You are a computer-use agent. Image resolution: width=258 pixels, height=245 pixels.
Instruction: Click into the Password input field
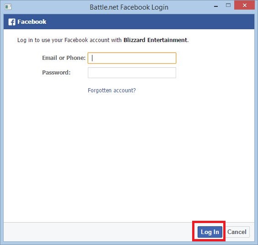132,73
